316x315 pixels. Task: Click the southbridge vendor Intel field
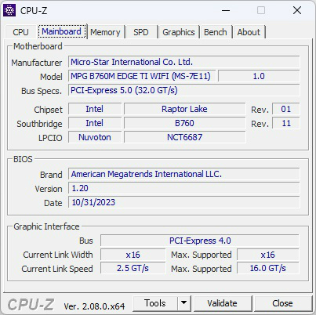95,123
